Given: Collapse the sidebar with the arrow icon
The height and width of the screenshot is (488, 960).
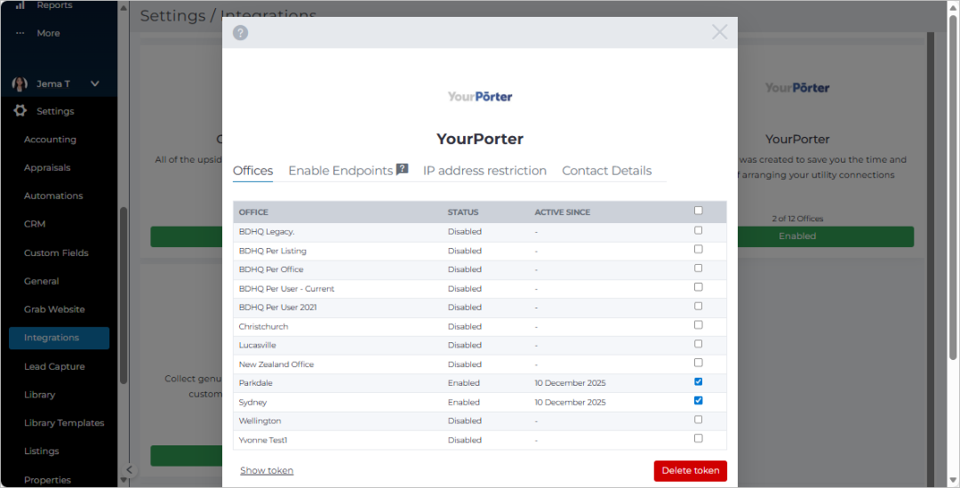Looking at the screenshot, I should point(129,470).
